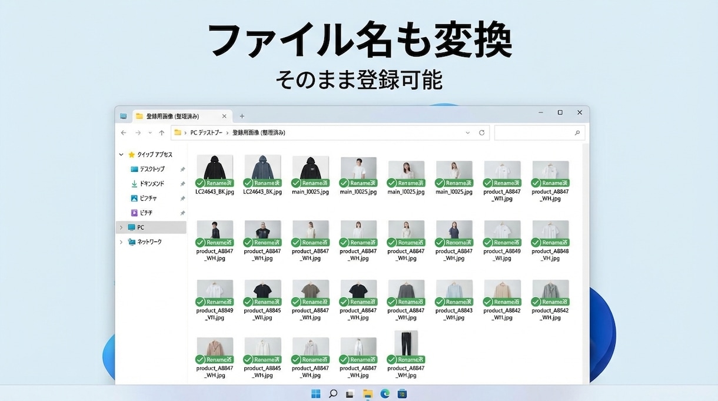
Task: Select the beige top product_A8842 thumbnail
Action: tap(503, 293)
